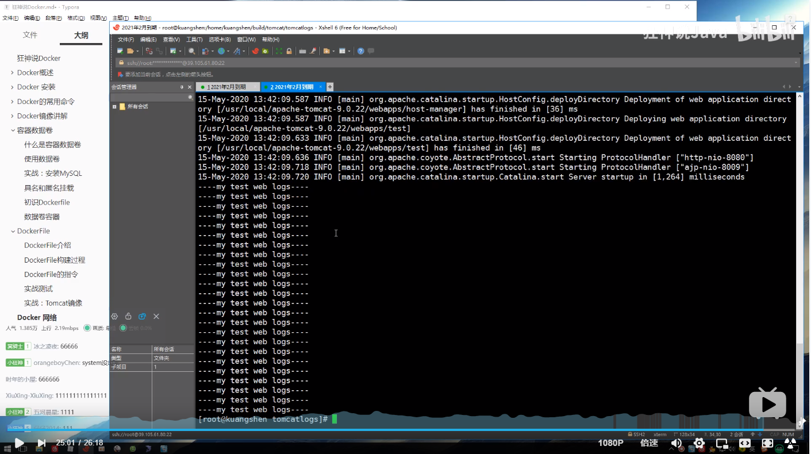Click the Disconnect icon in Xshell toolbar
Screen dimensions: 811x454
coord(149,51)
